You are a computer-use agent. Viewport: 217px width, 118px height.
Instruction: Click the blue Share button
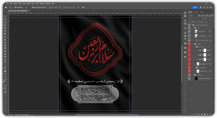(195, 8)
